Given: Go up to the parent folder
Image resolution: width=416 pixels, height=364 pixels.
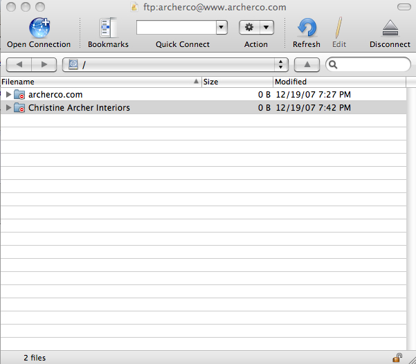Looking at the screenshot, I should point(307,64).
